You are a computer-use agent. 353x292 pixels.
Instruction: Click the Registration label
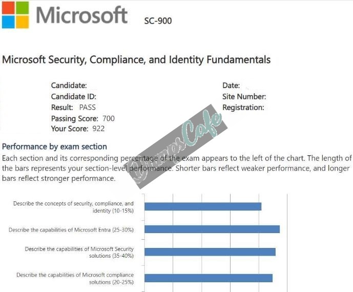(243, 108)
